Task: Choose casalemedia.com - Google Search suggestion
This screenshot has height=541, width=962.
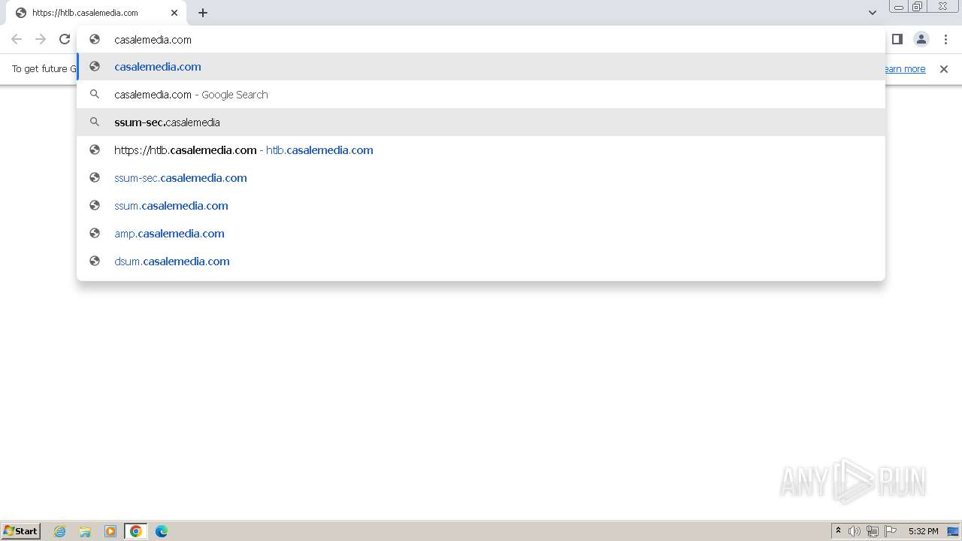Action: [481, 95]
